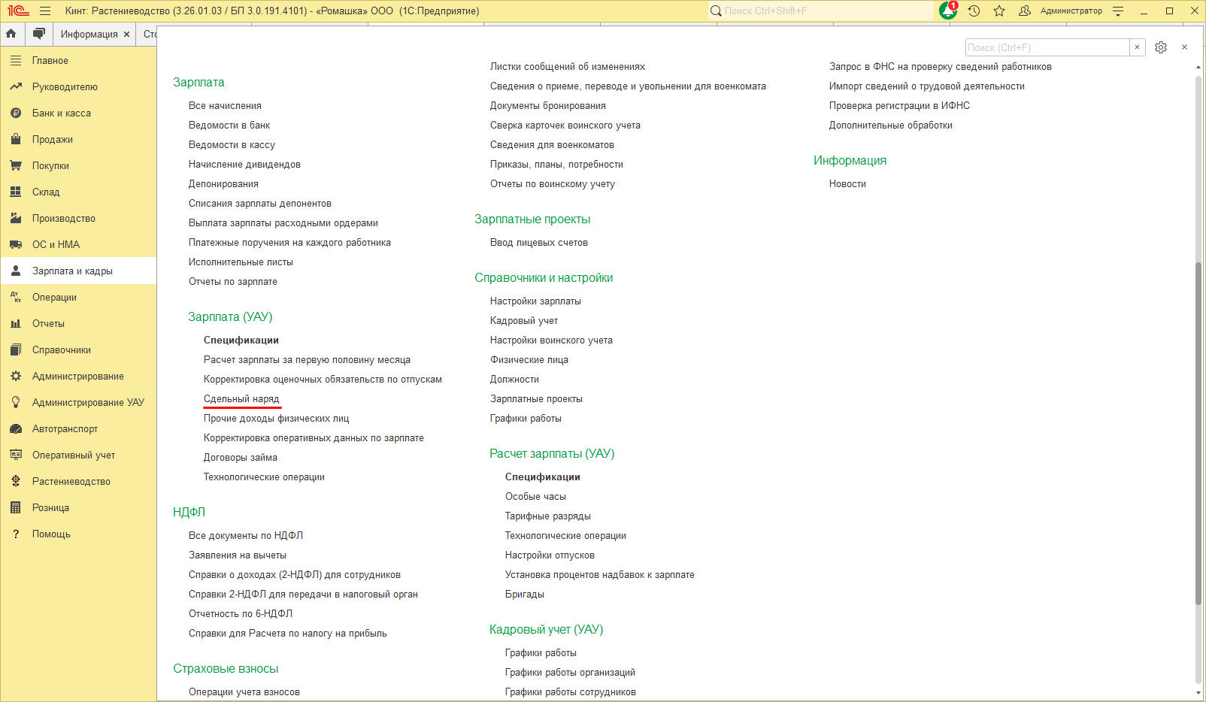Open Оперативный учет section
This screenshot has height=702, width=1206.
78,455
